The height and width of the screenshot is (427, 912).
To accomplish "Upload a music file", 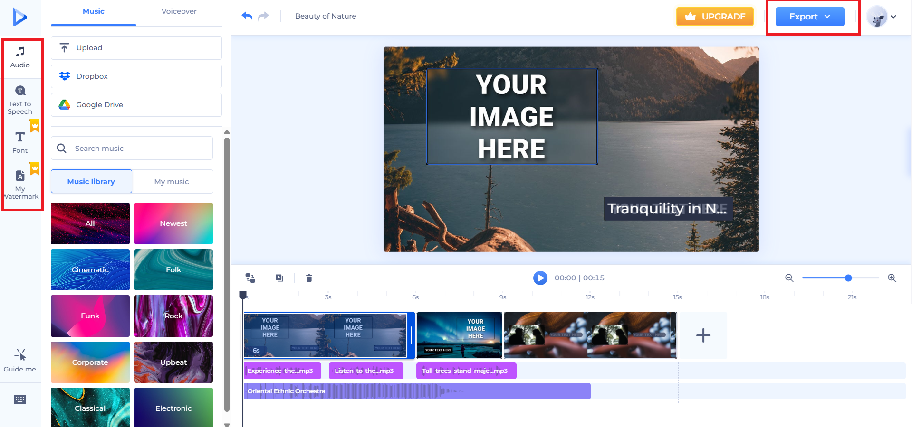I will (136, 48).
